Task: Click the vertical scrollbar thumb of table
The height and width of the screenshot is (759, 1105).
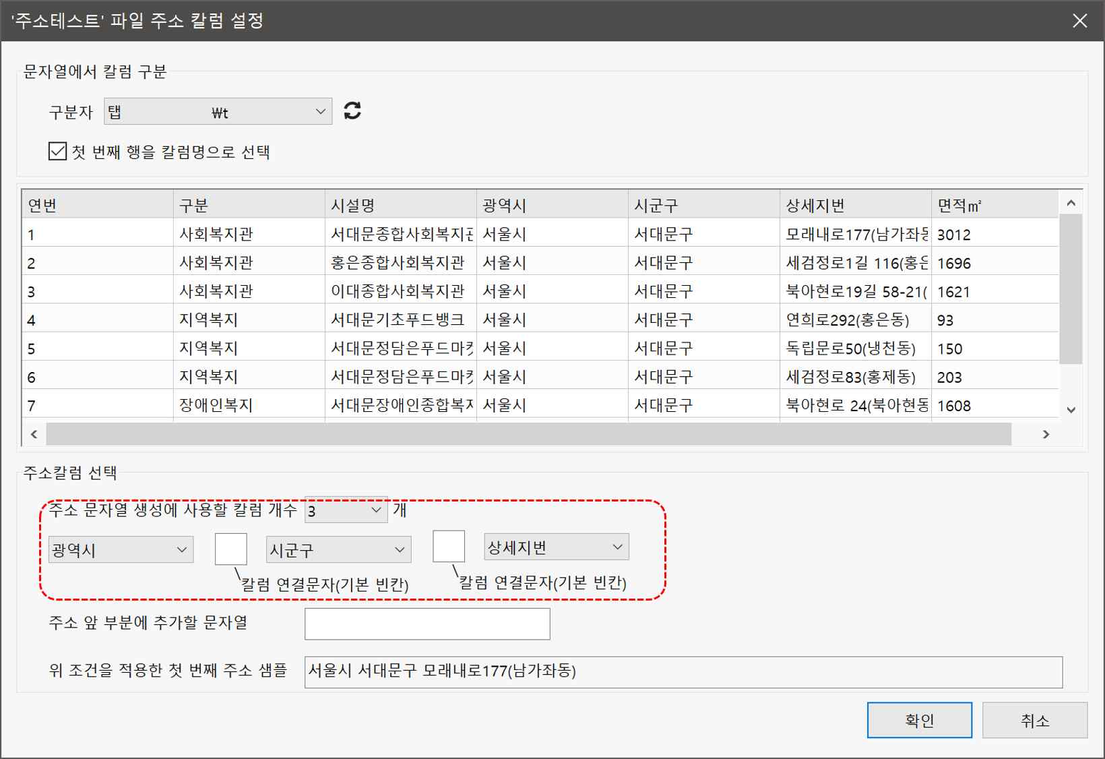Action: pos(1071,289)
